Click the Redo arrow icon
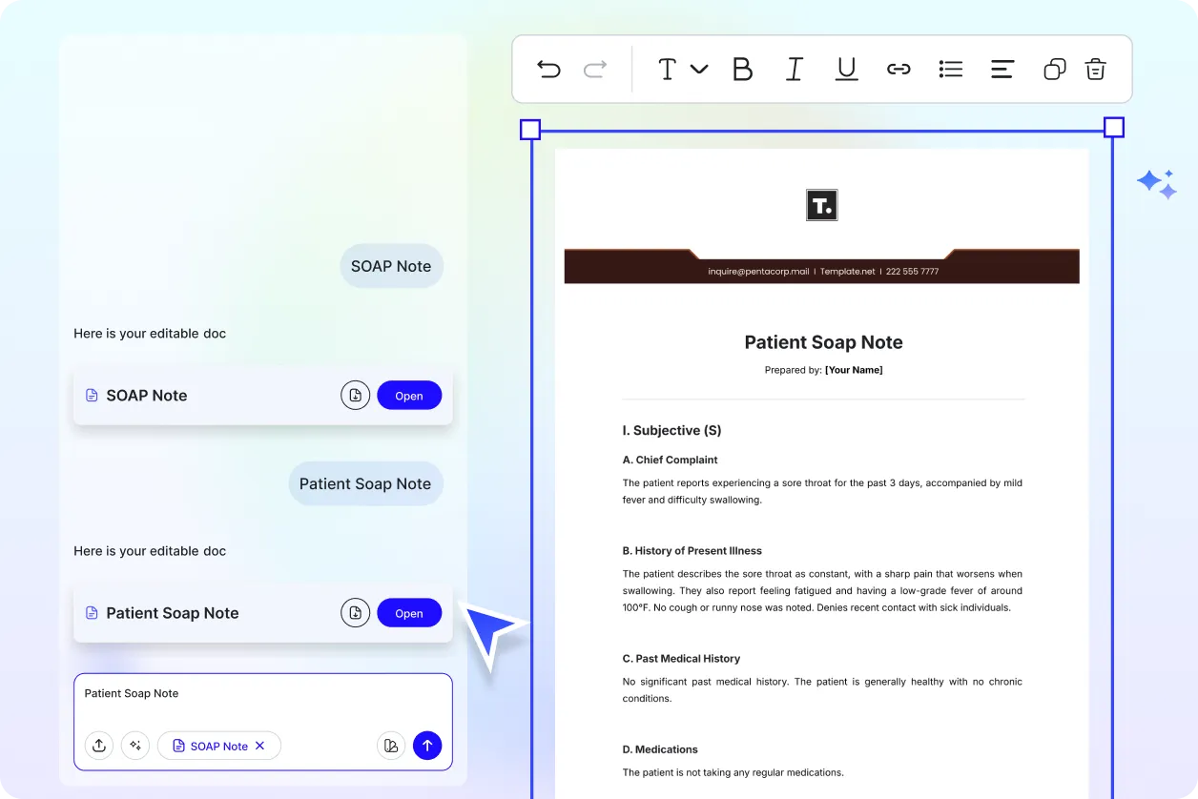1198x799 pixels. pyautogui.click(x=595, y=69)
